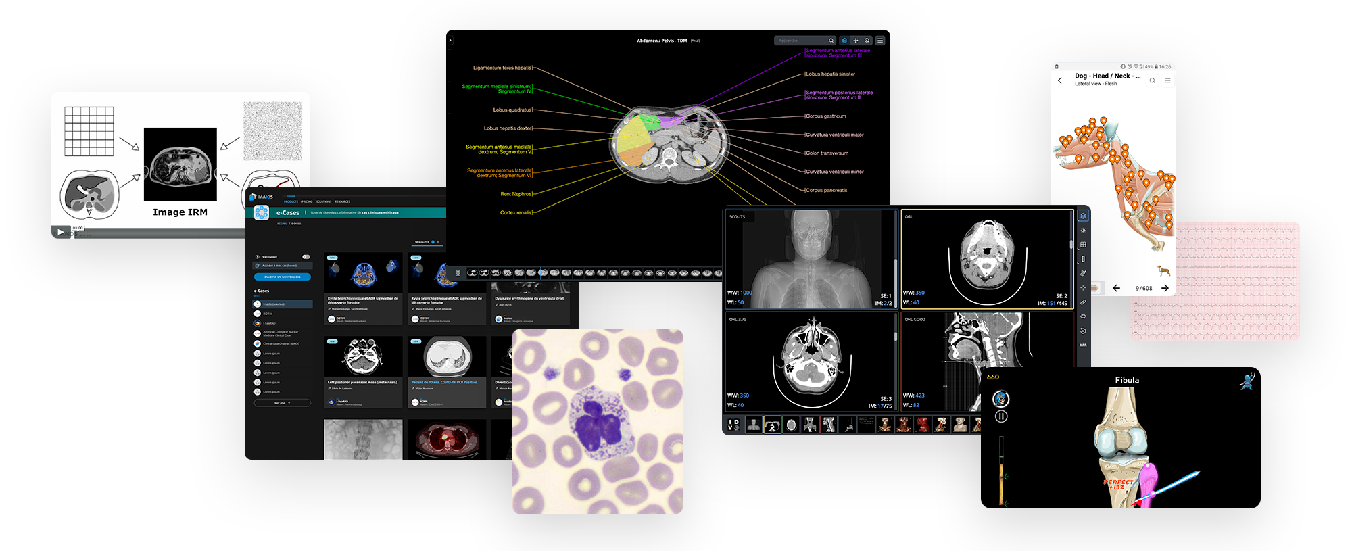Open the Pricing menu item
Screen dimensions: 1352x551
[x=307, y=201]
